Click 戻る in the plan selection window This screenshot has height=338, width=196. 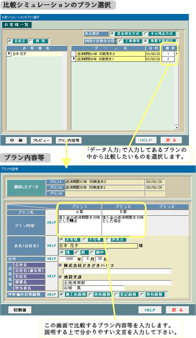pos(171,140)
